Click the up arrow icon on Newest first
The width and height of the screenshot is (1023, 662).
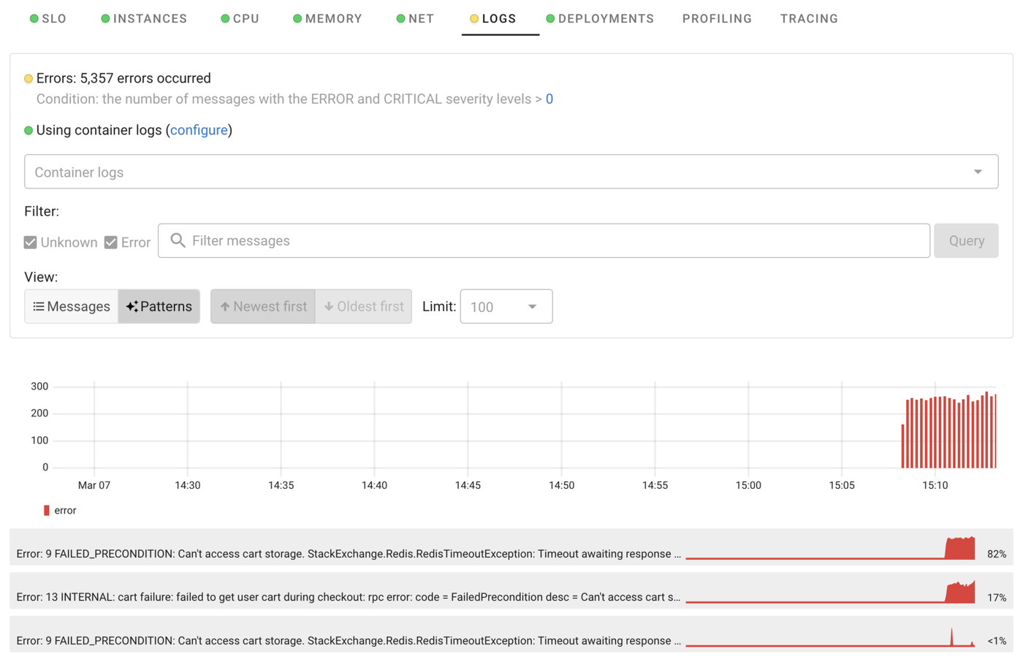[225, 307]
